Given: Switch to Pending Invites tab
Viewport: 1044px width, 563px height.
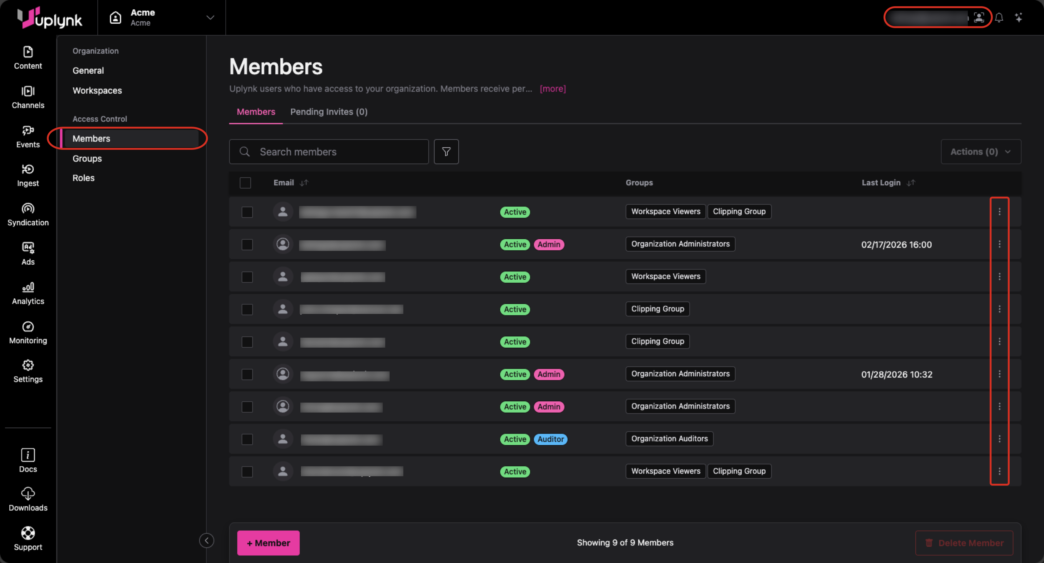Looking at the screenshot, I should [x=329, y=112].
